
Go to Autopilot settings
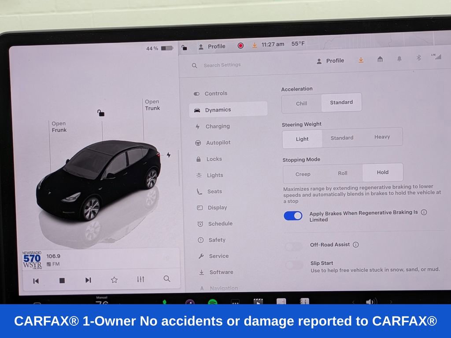(218, 143)
